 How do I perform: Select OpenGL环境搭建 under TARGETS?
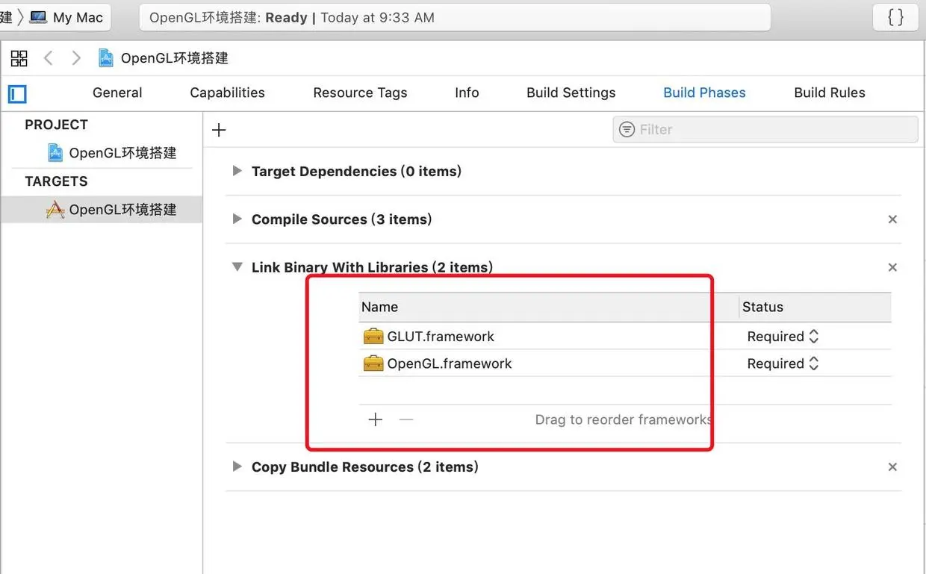[x=122, y=210]
